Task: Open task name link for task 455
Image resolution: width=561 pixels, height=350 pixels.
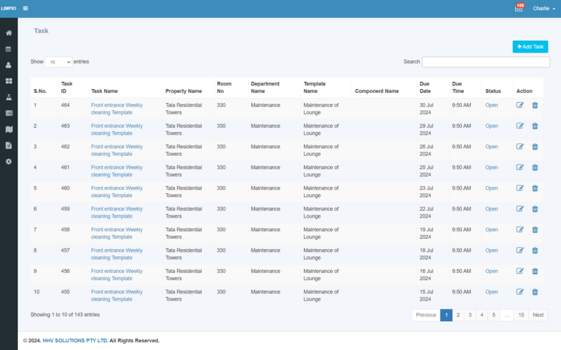Action: pyautogui.click(x=116, y=295)
